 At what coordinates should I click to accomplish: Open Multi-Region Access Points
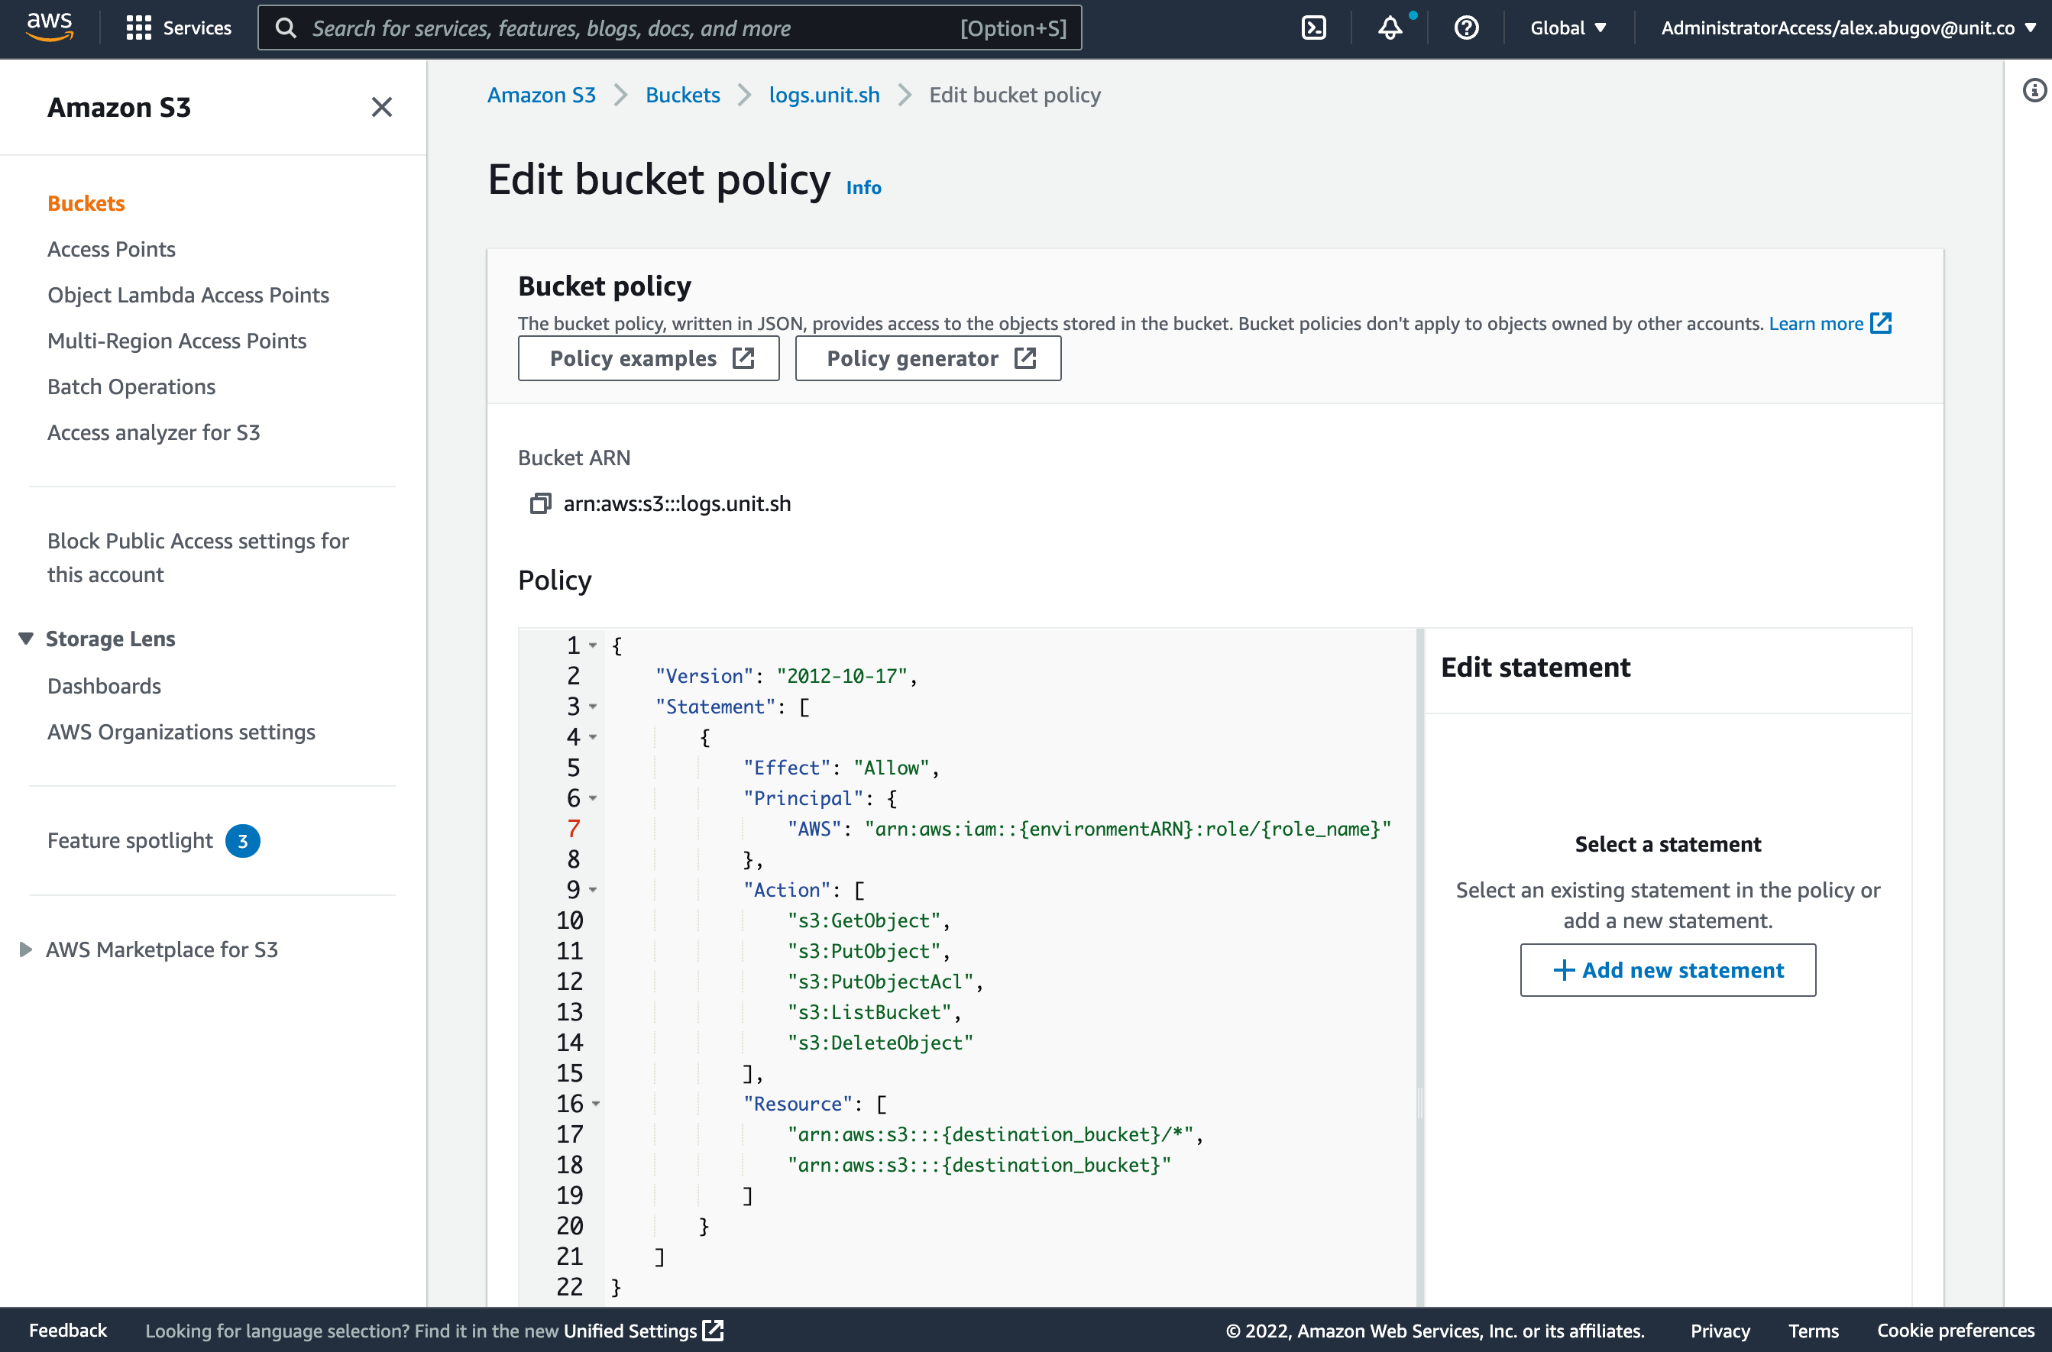(x=176, y=340)
